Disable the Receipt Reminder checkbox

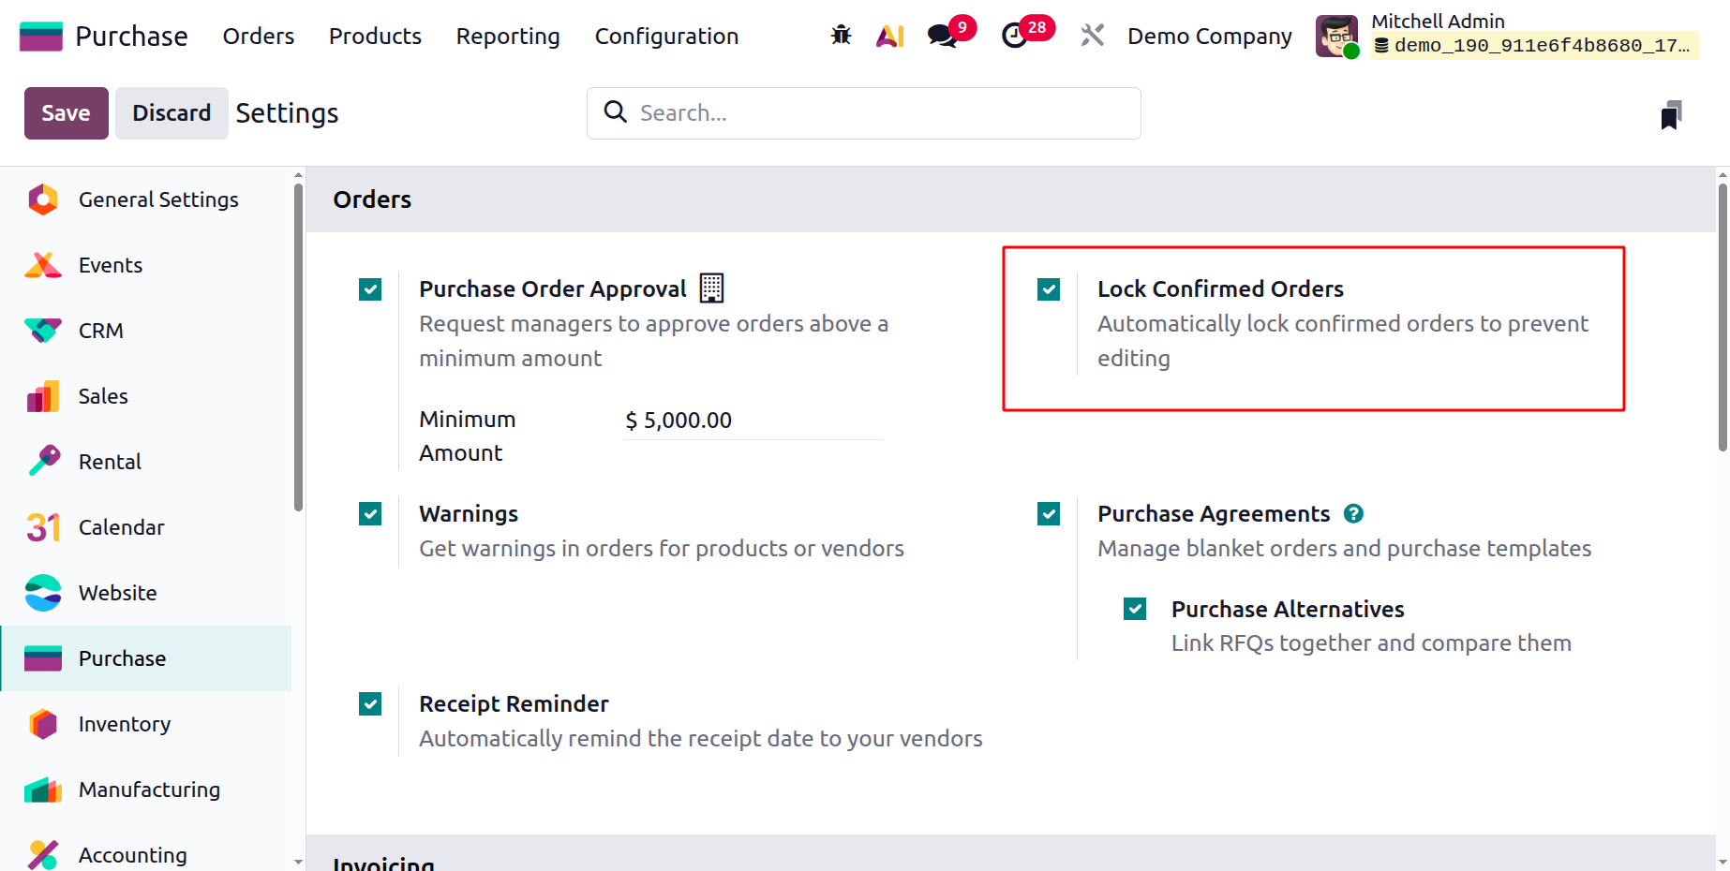tap(370, 703)
